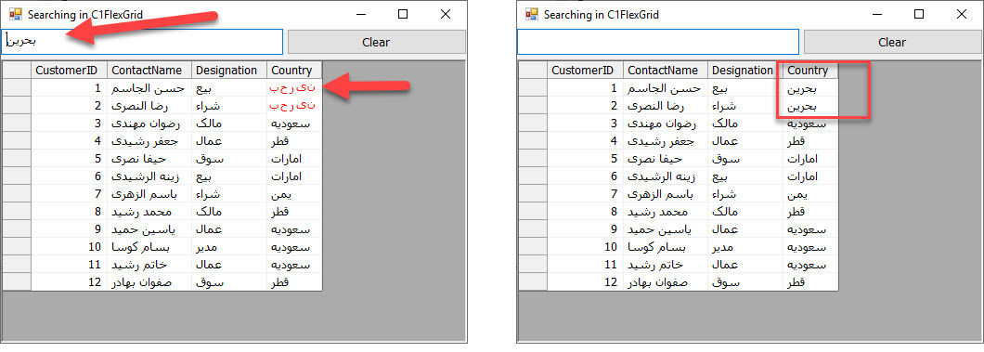Click the Clear button in right window

pos(892,42)
